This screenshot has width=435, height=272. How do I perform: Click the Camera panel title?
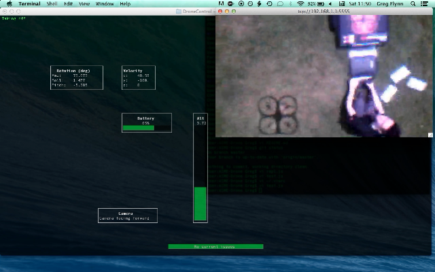[x=125, y=214]
